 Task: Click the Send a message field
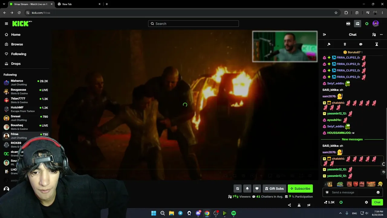pyautogui.click(x=353, y=192)
